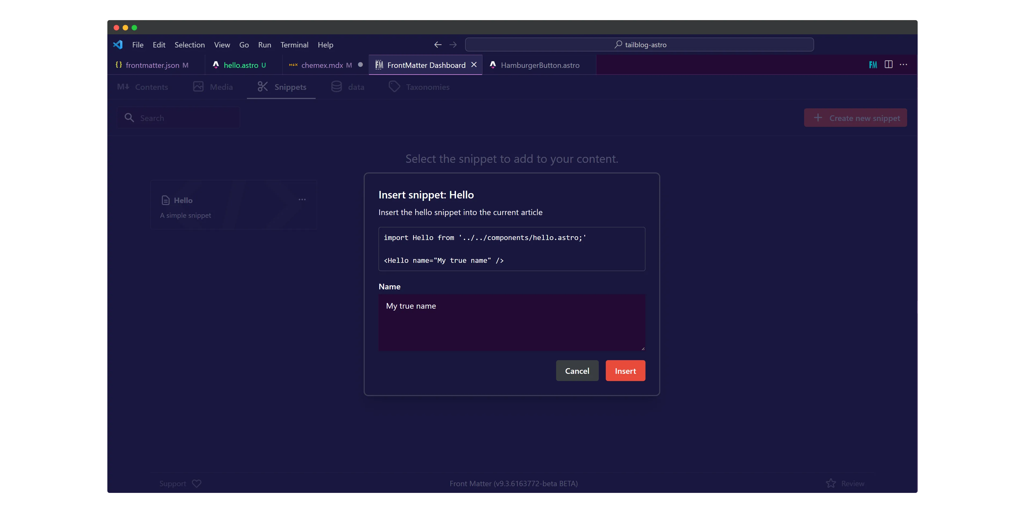Open the Selection menu
Screen dimensions: 1025x513
pos(189,45)
